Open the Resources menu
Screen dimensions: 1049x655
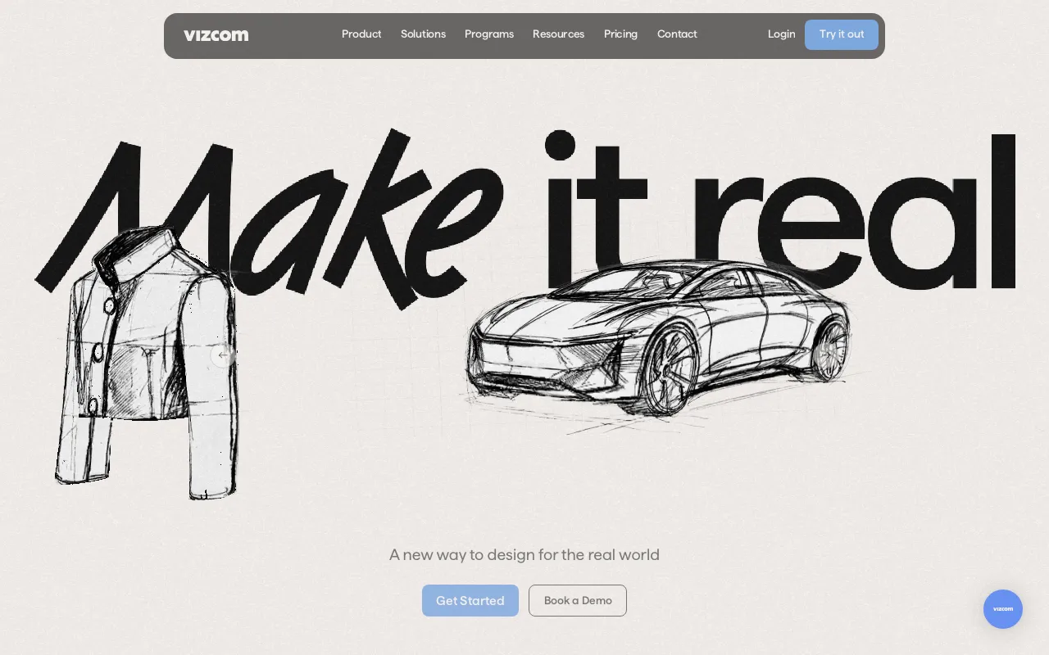tap(558, 34)
